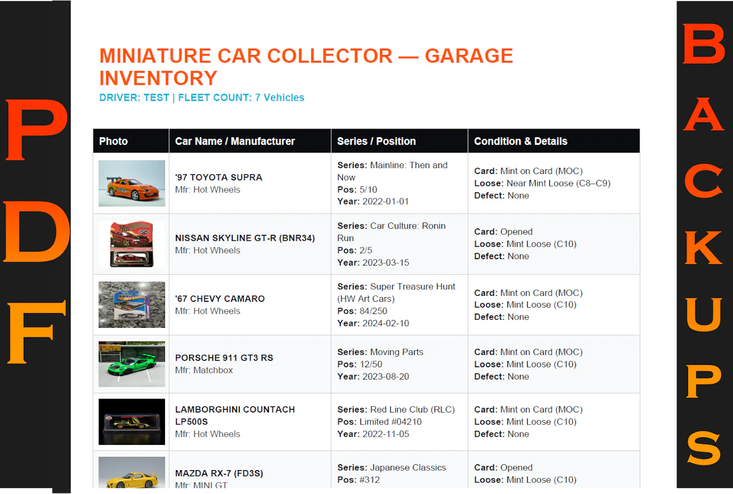Click 'Series: Mainline: Then and Now' text
Viewport: 733px width, 494px height.
(x=393, y=171)
